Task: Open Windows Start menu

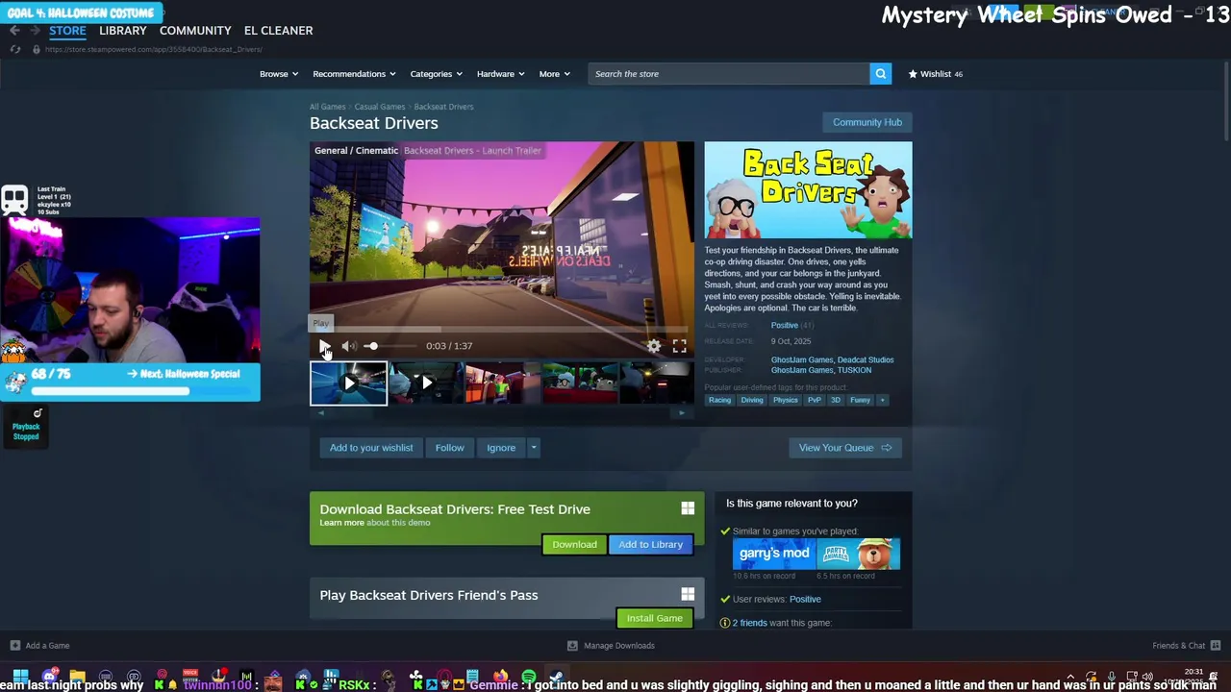Action: coord(19,677)
